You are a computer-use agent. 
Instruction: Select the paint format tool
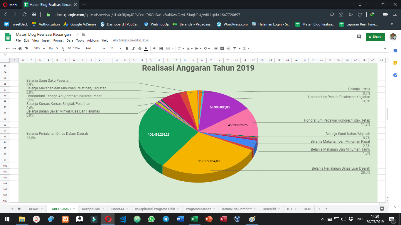click(27, 48)
